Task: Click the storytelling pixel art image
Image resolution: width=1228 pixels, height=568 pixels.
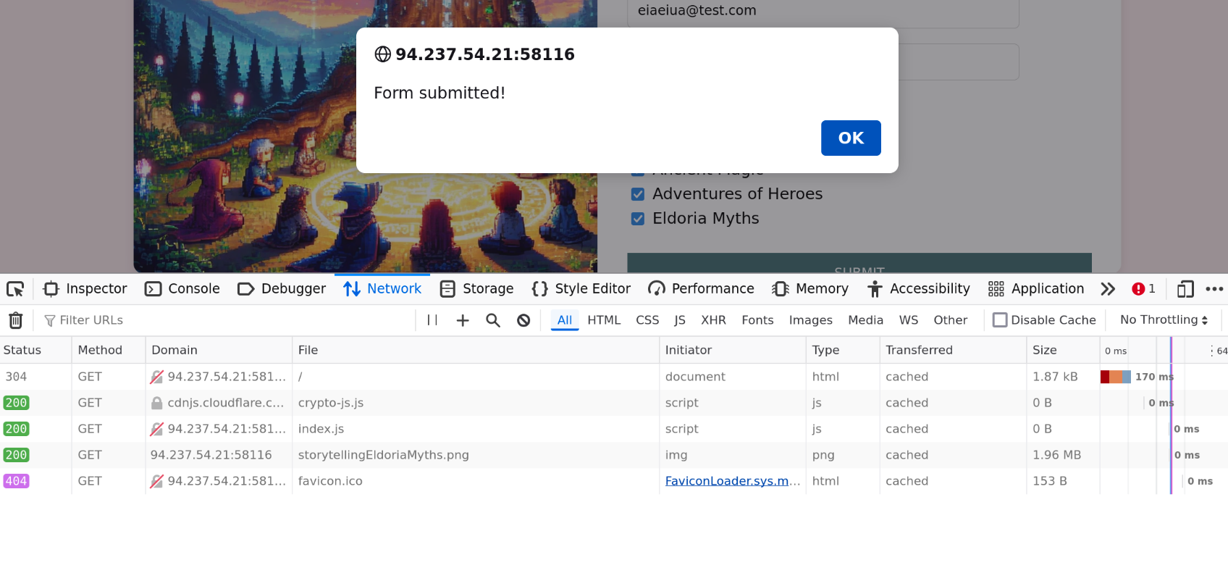Action: (366, 136)
